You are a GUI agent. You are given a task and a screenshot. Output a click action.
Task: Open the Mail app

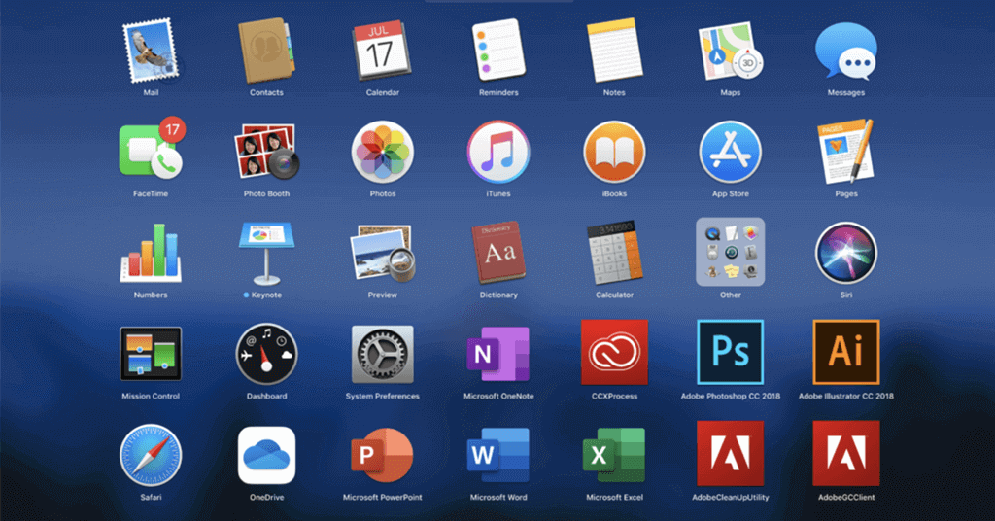tap(151, 52)
